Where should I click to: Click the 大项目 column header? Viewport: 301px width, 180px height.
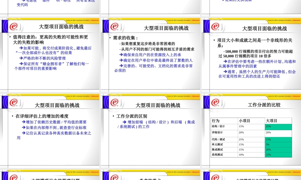pos(278,121)
